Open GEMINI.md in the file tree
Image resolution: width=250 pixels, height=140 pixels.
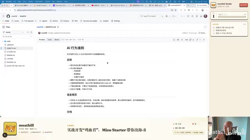(x=11, y=55)
